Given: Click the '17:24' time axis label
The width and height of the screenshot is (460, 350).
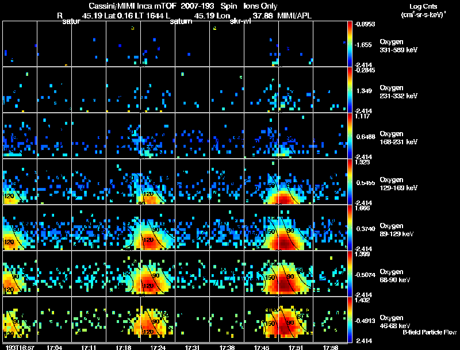Looking at the screenshot, I should coord(158,348).
